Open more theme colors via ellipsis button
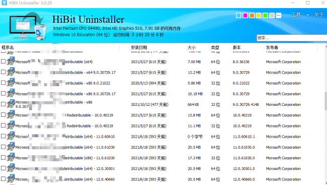 point(279,15)
